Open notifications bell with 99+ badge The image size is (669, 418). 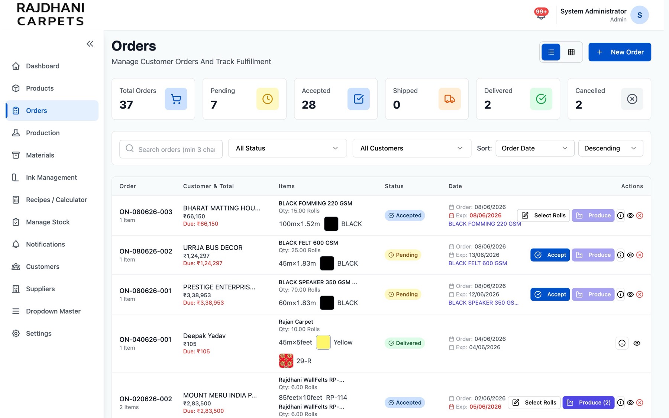tap(541, 14)
